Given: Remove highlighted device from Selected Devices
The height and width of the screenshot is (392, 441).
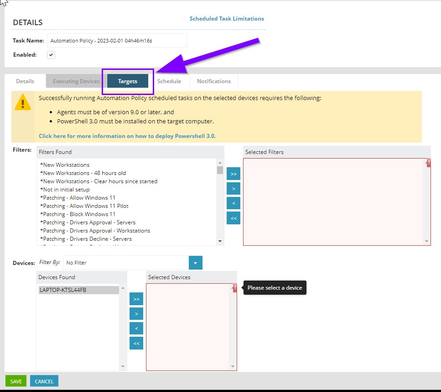Looking at the screenshot, I should 136,328.
